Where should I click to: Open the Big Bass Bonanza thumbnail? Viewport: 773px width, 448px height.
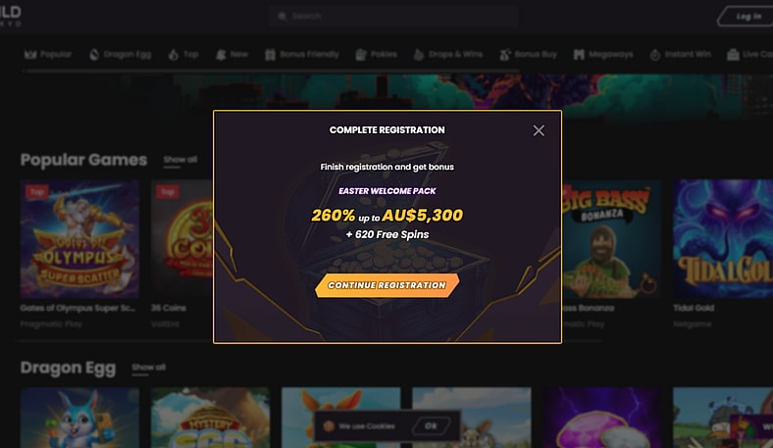pos(611,239)
